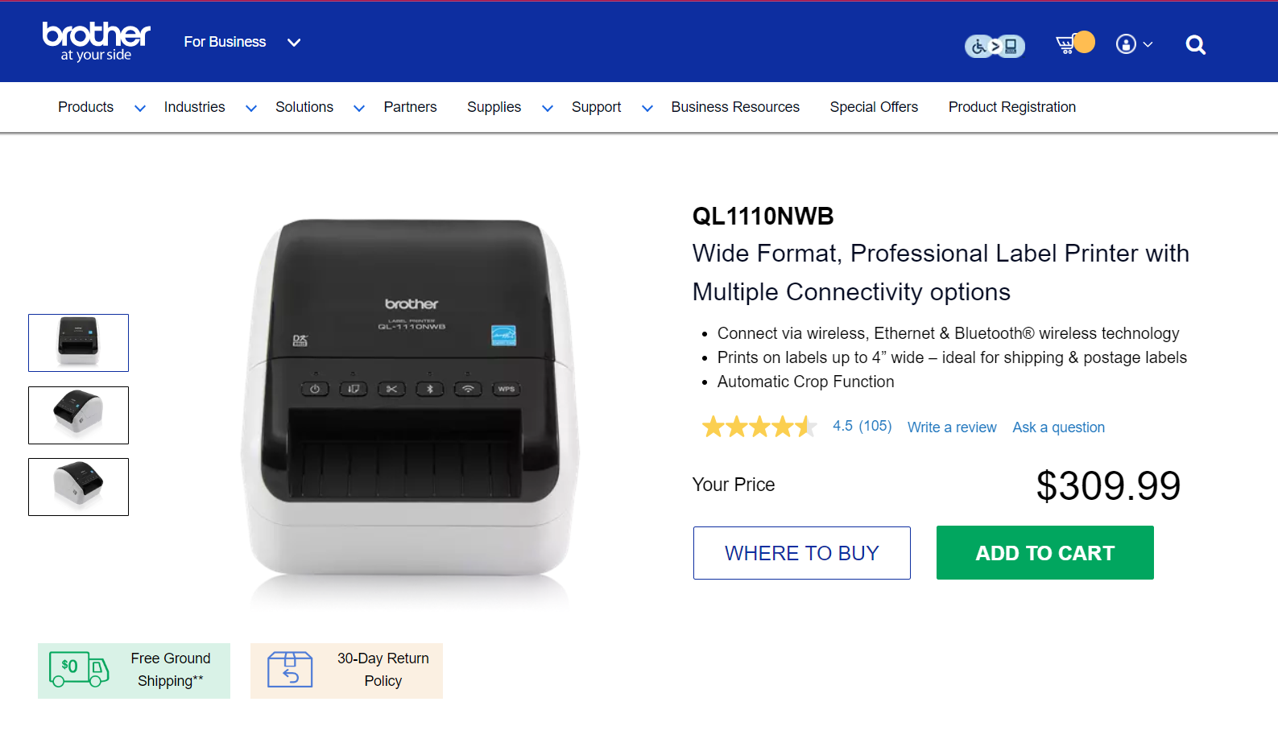This screenshot has width=1278, height=743.
Task: Open the shopping cart icon
Action: [1067, 43]
